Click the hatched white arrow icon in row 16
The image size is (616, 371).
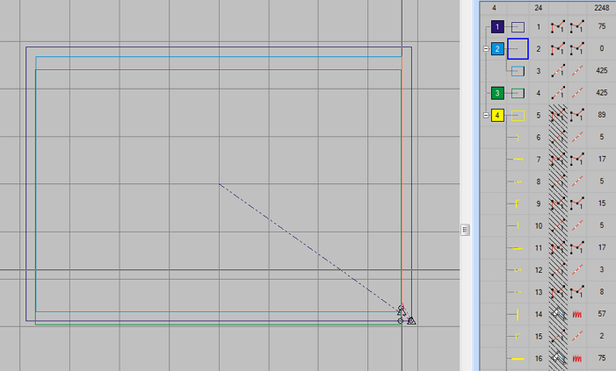click(x=558, y=358)
